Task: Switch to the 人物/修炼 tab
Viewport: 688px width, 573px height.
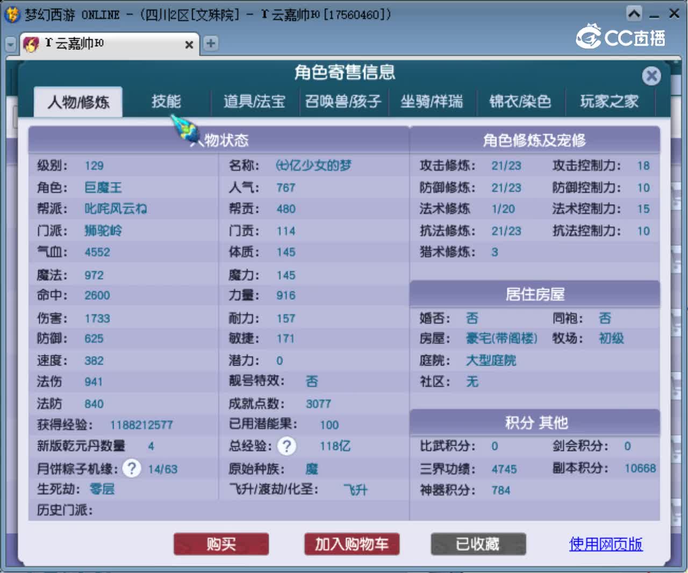Action: pyautogui.click(x=78, y=102)
